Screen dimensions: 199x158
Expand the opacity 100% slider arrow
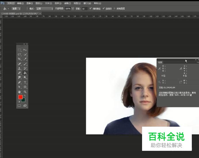(x=73, y=9)
